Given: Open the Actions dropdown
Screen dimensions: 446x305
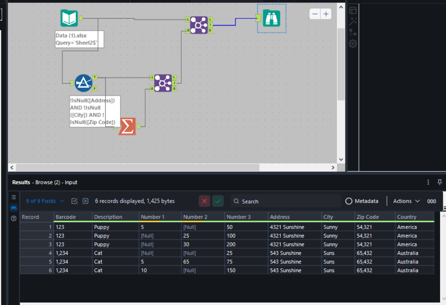Looking at the screenshot, I should [406, 201].
